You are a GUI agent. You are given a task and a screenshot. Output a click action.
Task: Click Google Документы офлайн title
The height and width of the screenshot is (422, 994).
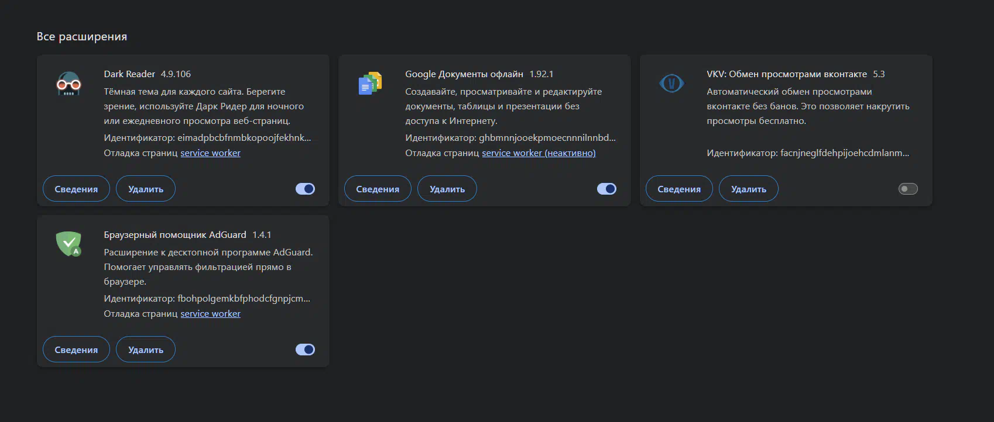pos(464,74)
